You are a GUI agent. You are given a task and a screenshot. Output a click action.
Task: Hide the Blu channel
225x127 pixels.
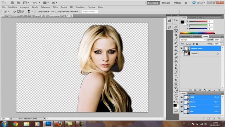182,111
